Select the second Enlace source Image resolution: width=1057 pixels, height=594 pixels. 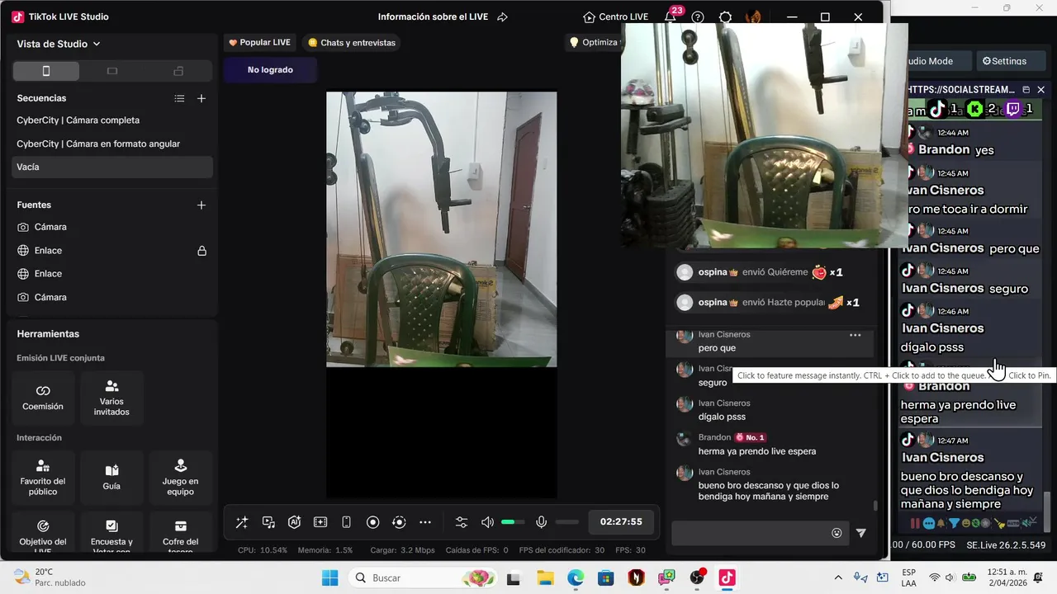click(112, 274)
